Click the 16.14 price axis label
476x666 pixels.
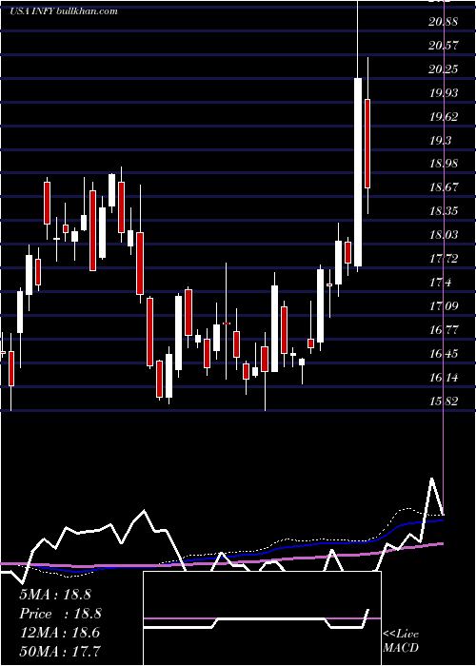444,377
